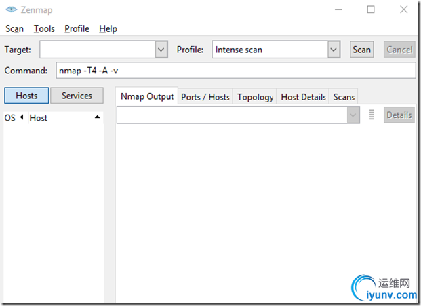The height and width of the screenshot is (306, 421).
Task: Select the Hosts toggle button
Action: pyautogui.click(x=26, y=96)
